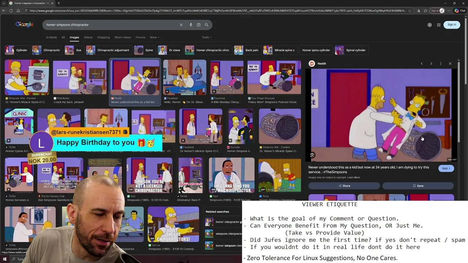
Task: Switch to the Videos tab
Action: click(x=88, y=37)
